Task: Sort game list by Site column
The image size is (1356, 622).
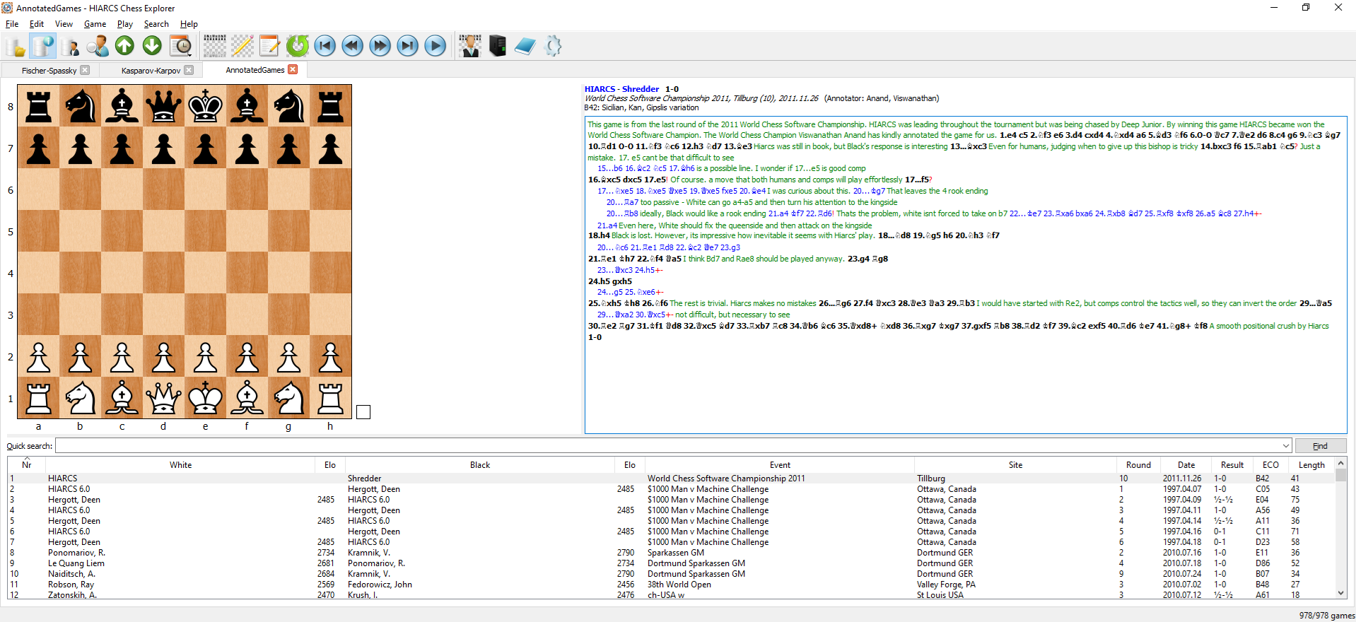Action: (x=1015, y=465)
